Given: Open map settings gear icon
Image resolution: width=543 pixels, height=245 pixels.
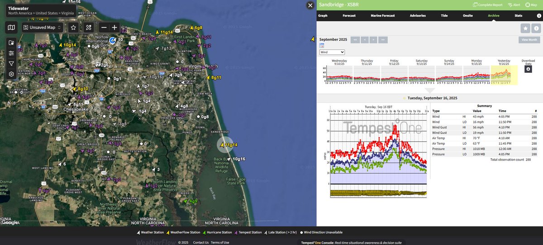Looking at the screenshot, I should [x=11, y=74].
